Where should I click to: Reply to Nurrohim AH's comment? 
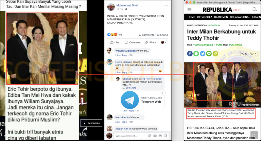pos(124,122)
